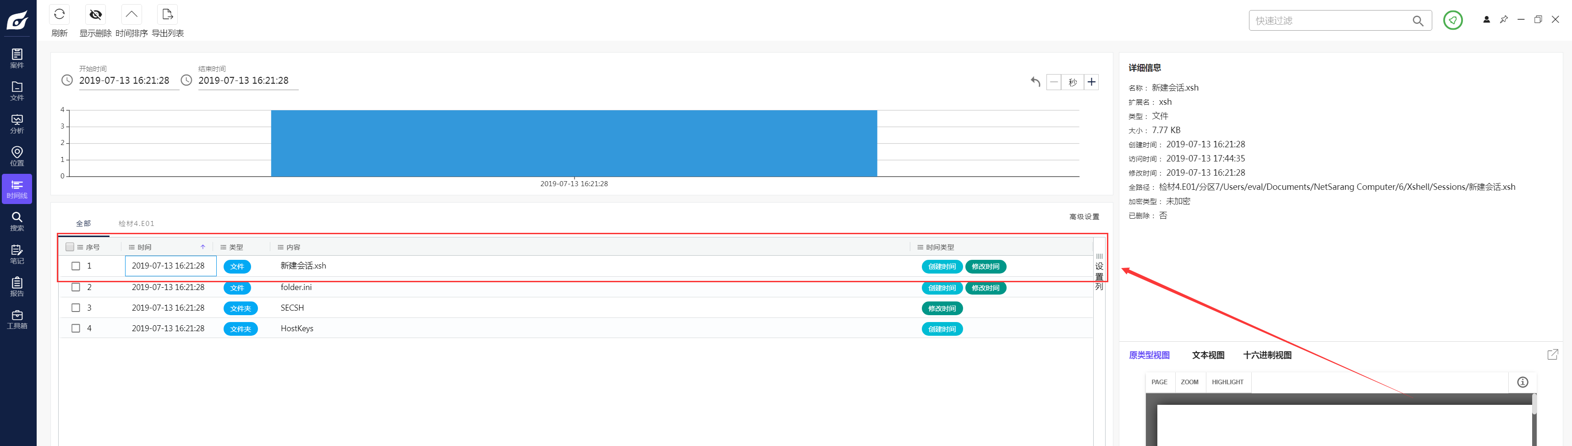Click the 时间排序 time sort button
1572x446 pixels.
tap(131, 14)
